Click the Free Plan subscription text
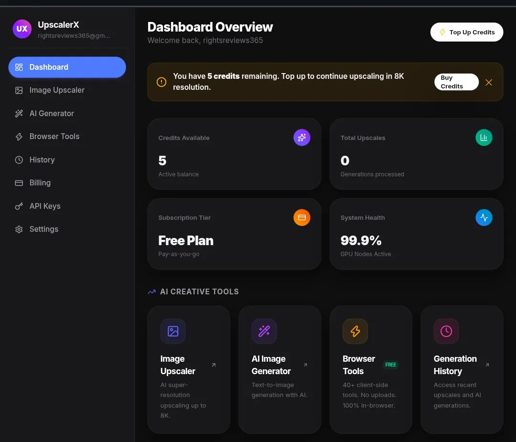 click(x=185, y=240)
